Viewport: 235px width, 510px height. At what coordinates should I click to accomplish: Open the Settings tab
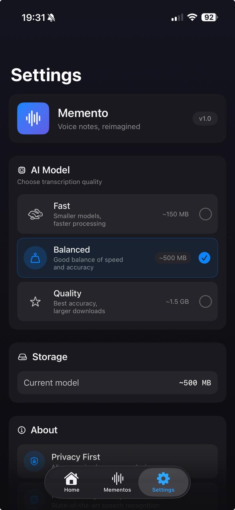[x=163, y=482]
